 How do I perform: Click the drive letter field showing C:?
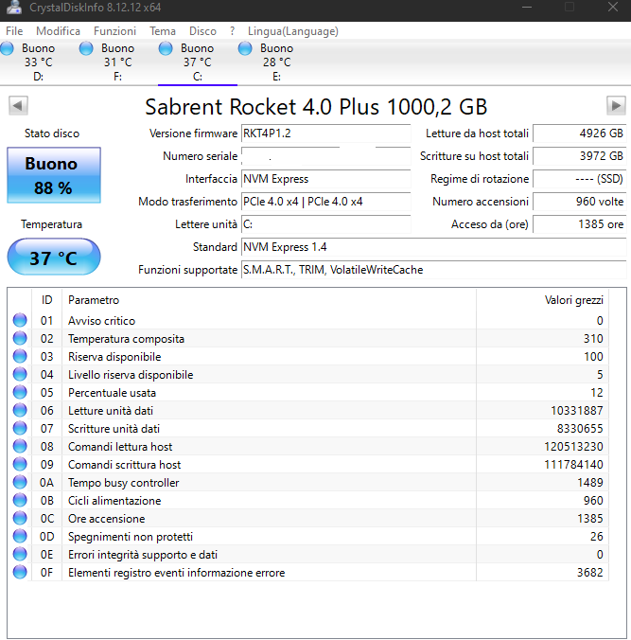click(x=325, y=224)
